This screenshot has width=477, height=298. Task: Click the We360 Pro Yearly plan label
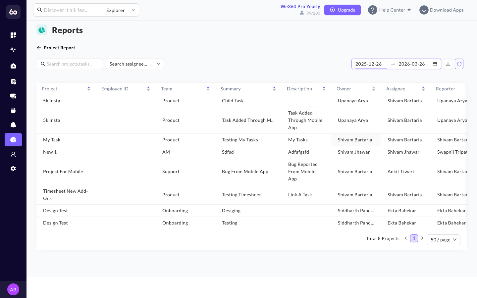tap(300, 7)
